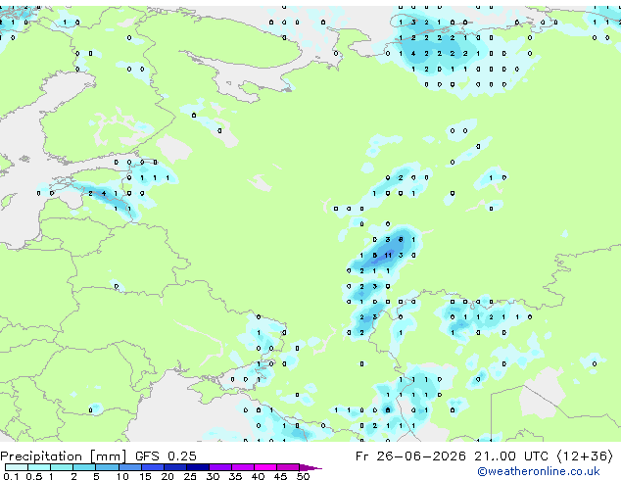Image resolution: width=621 pixels, height=480 pixels.
Task: Click the '0.1' legend scale label
Action: tap(11, 476)
